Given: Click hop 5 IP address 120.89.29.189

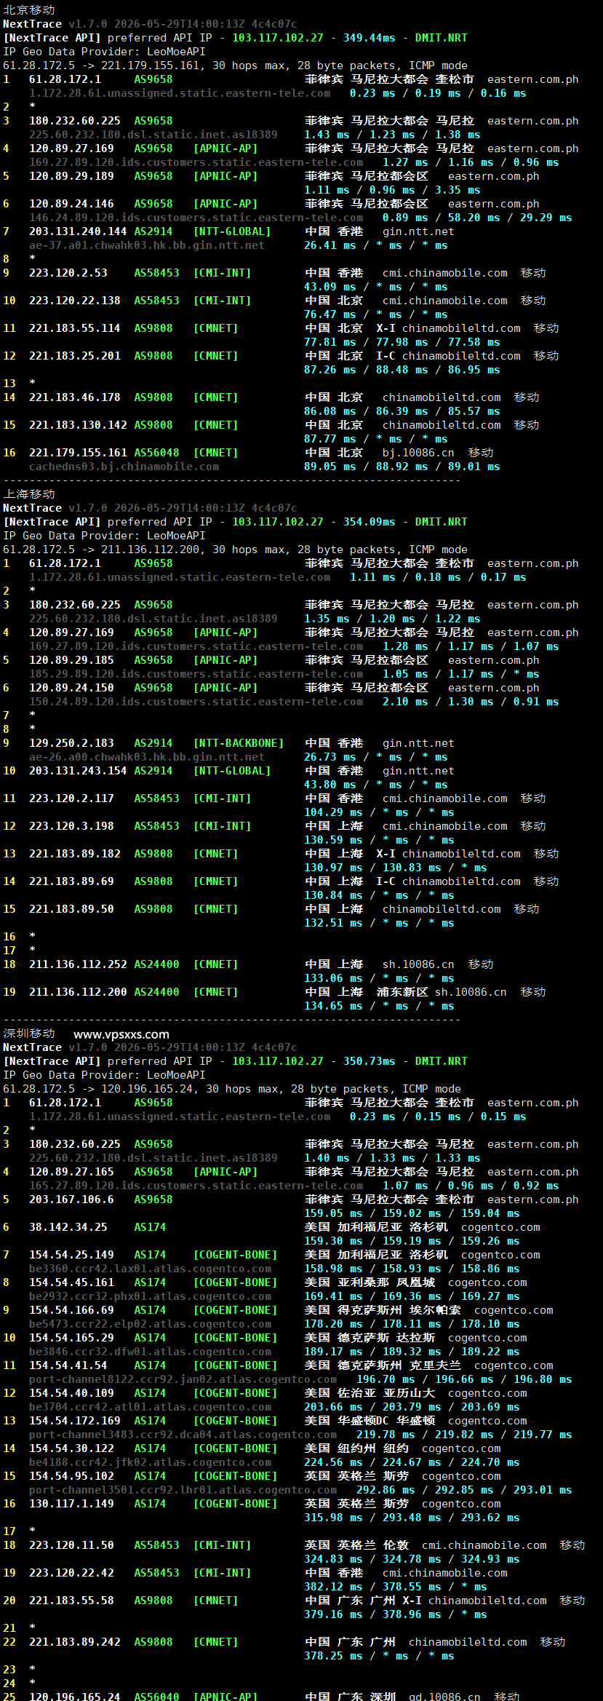Looking at the screenshot, I should click(x=71, y=176).
